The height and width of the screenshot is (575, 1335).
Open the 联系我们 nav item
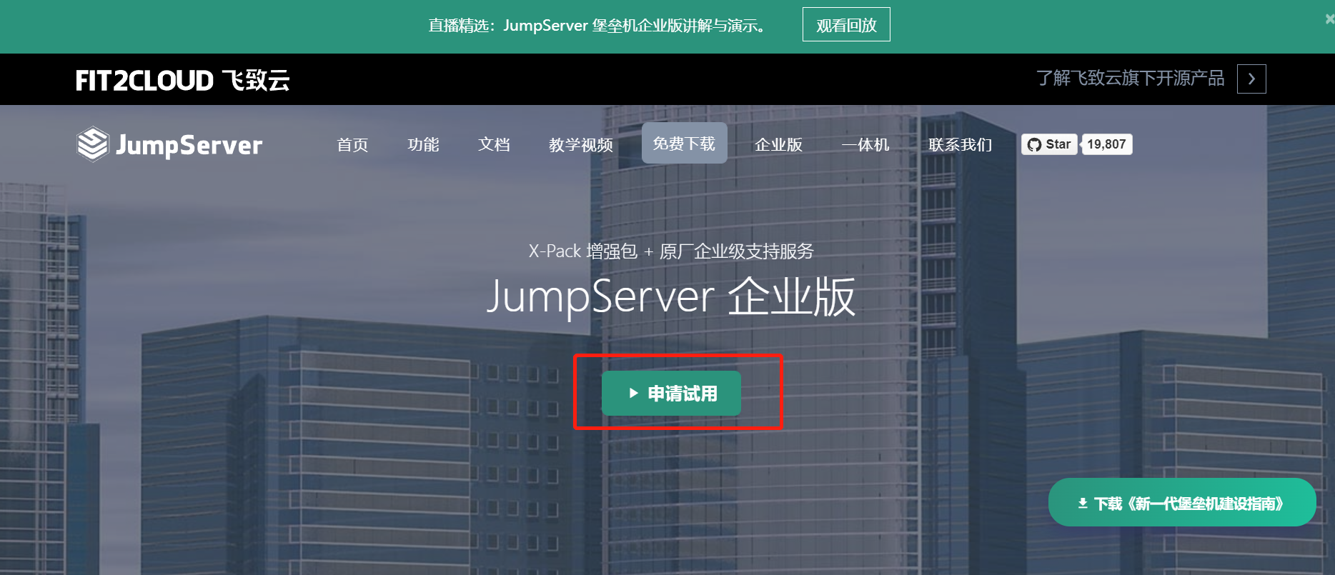tap(961, 144)
